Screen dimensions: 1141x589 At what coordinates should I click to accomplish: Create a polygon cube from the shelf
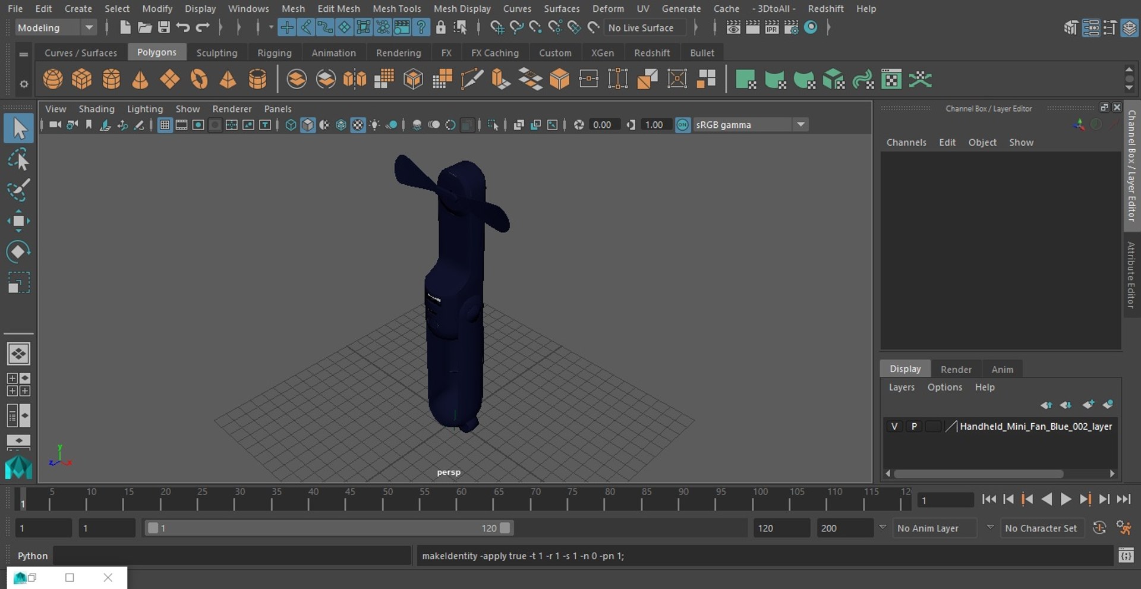click(82, 79)
